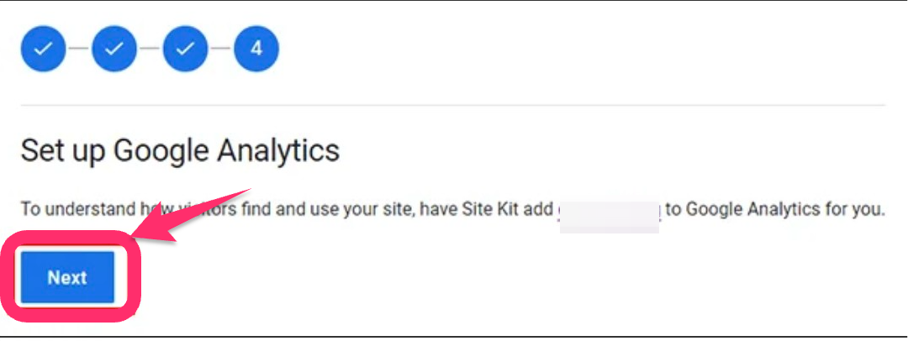Click the "Set up Google Analytics" heading
Screen dimensions: 908x341
pos(180,150)
